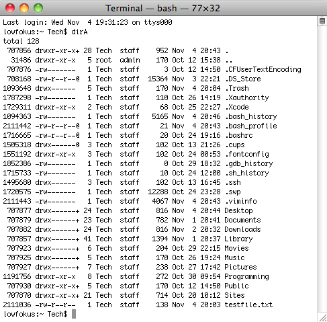Click the 'Pictures' directory name
Screen dimensions: 327x322
240,267
